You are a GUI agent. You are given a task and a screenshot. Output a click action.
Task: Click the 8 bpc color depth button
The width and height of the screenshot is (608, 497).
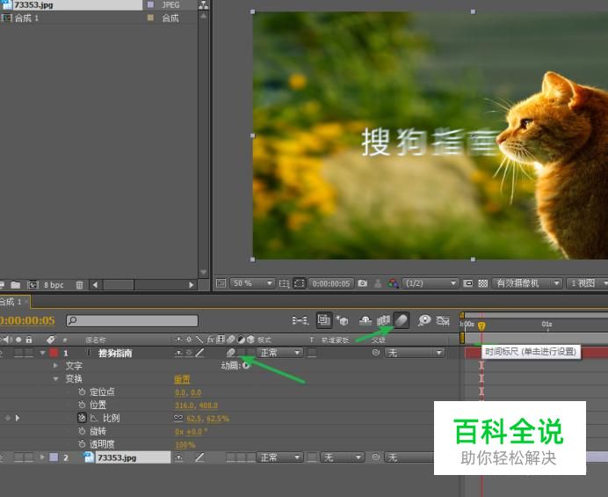54,285
